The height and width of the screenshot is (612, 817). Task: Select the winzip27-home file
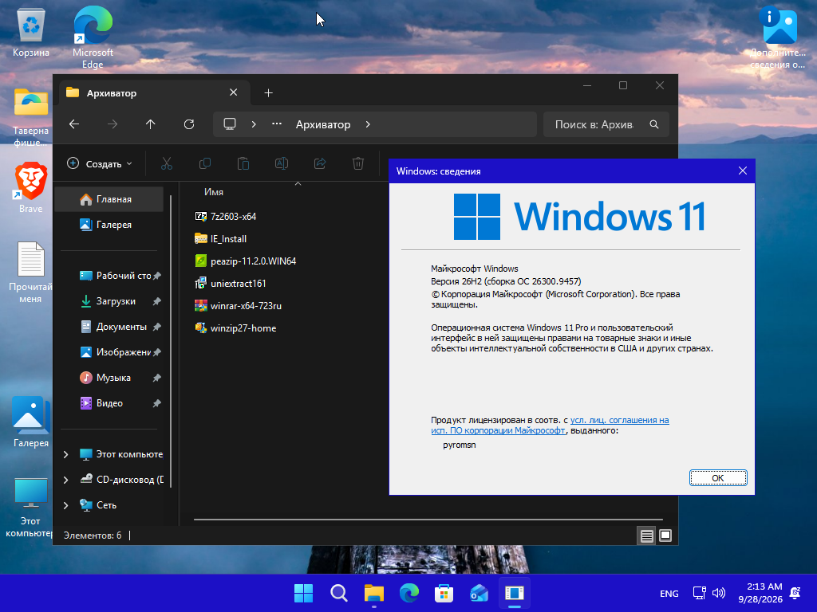coord(235,328)
